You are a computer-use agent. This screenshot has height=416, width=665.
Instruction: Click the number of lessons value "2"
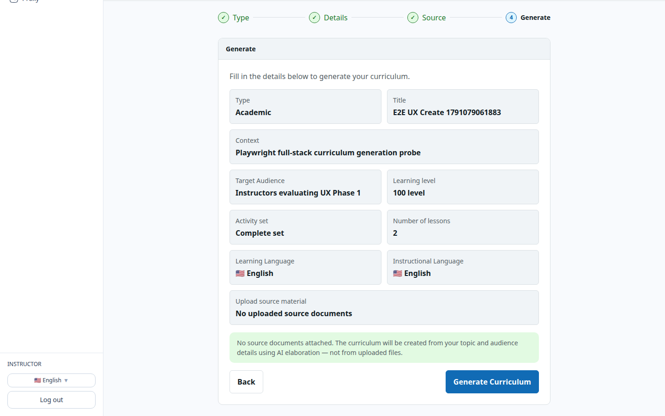point(395,233)
